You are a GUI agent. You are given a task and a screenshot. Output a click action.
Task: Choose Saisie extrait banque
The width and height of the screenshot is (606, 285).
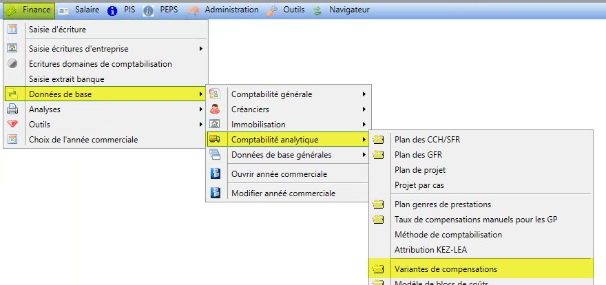point(67,79)
